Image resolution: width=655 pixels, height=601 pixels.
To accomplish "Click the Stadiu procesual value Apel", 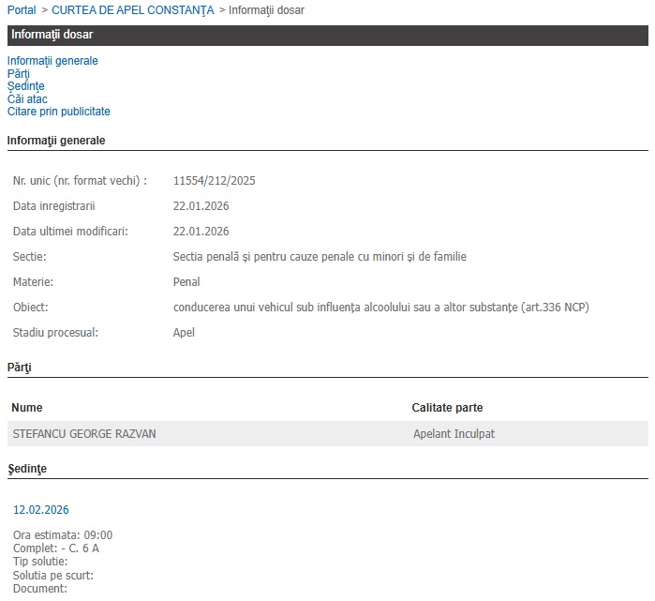I will pos(184,333).
